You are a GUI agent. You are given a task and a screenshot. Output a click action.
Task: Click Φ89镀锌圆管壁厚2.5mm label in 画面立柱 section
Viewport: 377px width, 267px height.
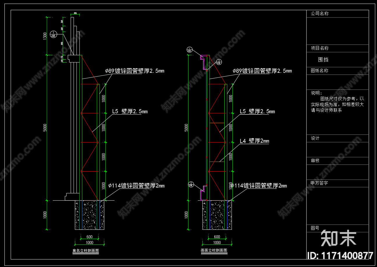[x=262, y=71]
